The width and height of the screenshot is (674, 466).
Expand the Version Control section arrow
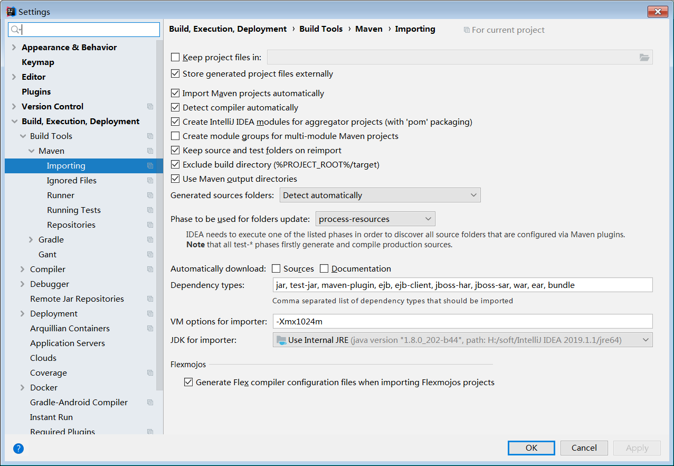coord(14,107)
